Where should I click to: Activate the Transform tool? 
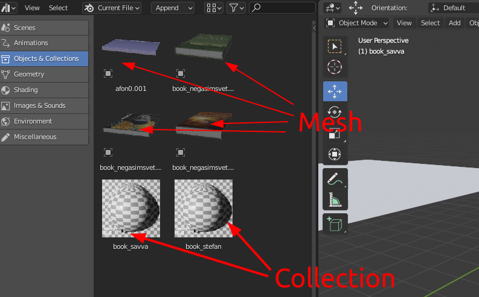[335, 154]
